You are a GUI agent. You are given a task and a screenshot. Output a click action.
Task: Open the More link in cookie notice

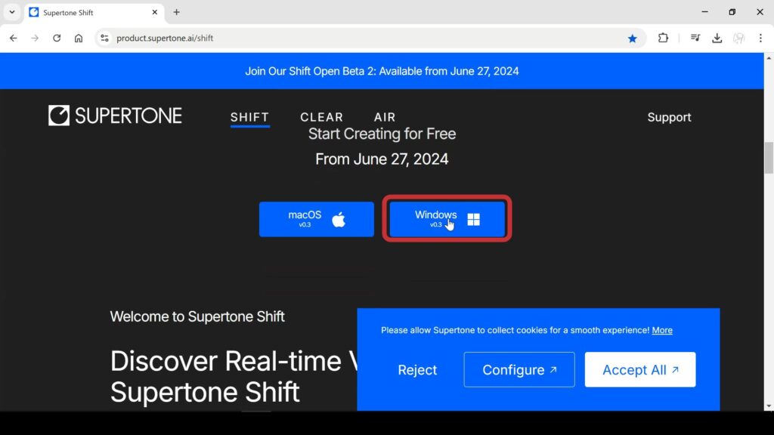[x=662, y=330]
